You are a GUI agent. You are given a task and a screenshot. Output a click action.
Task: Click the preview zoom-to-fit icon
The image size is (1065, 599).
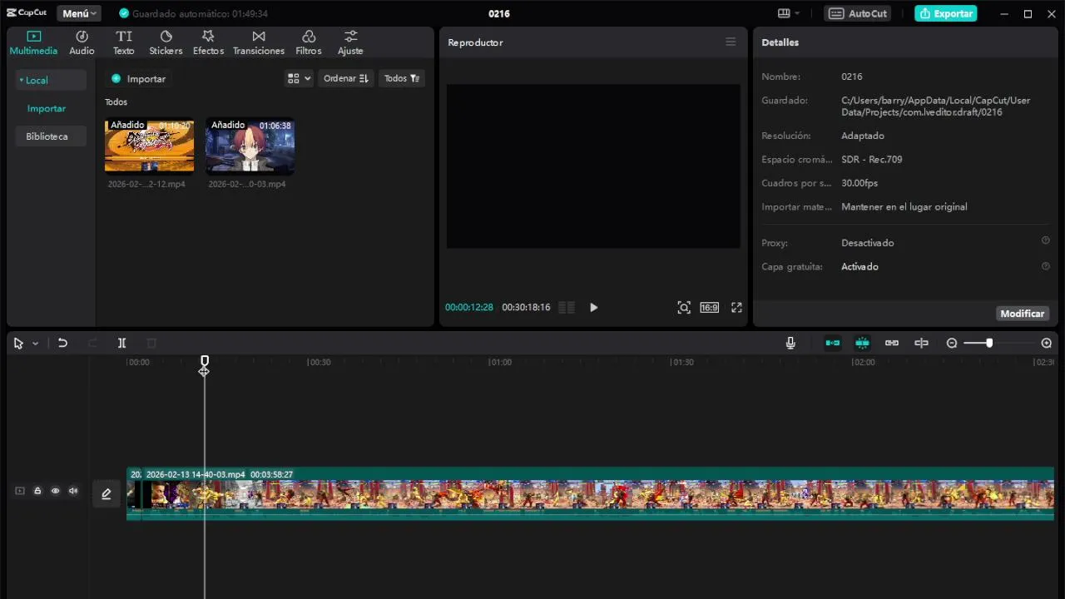click(x=684, y=308)
